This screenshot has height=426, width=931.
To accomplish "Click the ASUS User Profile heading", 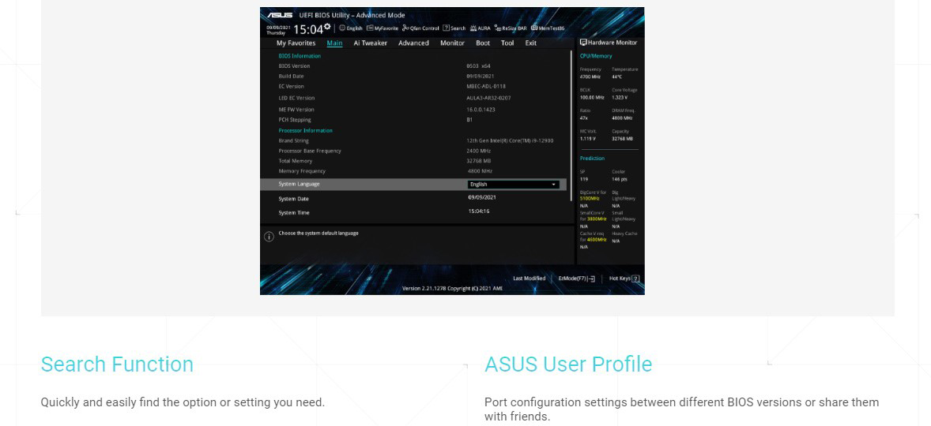I will pos(568,364).
